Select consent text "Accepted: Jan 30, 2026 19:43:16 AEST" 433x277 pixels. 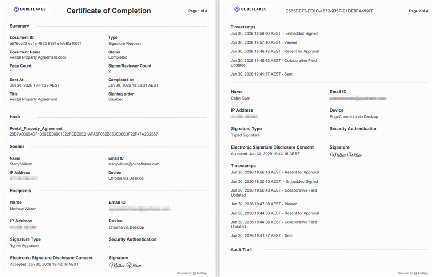(265, 154)
